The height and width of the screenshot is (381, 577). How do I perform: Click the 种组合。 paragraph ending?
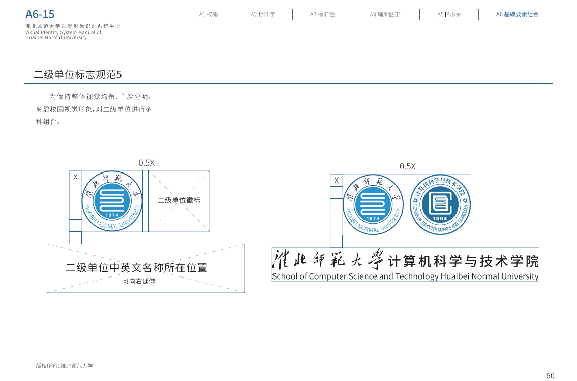(x=48, y=121)
